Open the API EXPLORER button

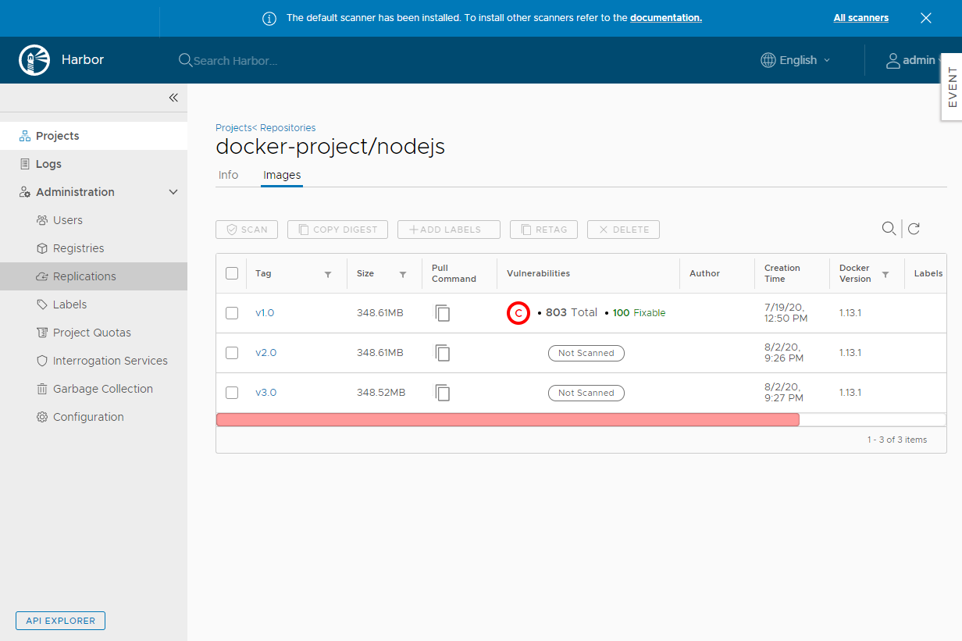pyautogui.click(x=60, y=621)
